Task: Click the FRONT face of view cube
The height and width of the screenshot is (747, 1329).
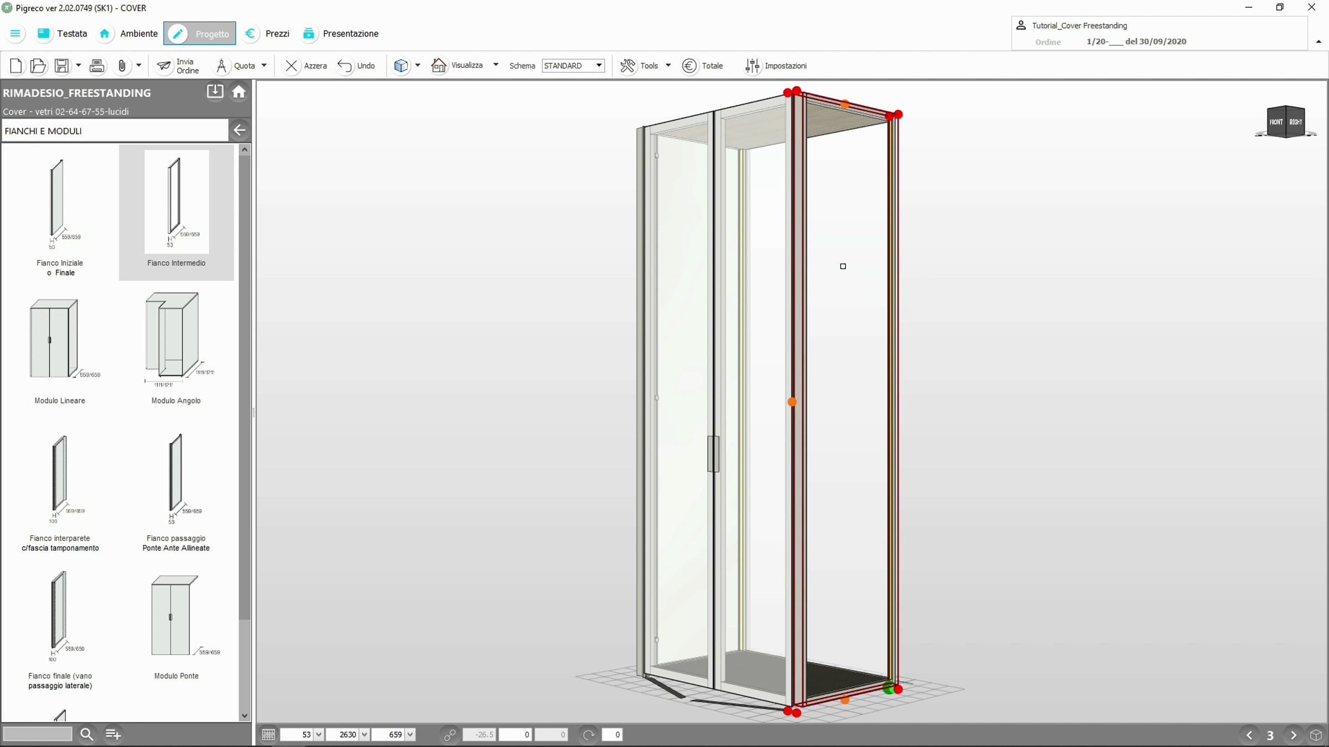Action: tap(1276, 122)
